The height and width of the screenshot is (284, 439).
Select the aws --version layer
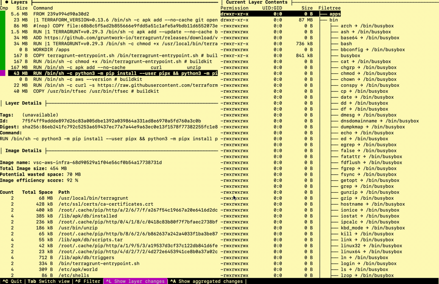pyautogui.click(x=109, y=79)
